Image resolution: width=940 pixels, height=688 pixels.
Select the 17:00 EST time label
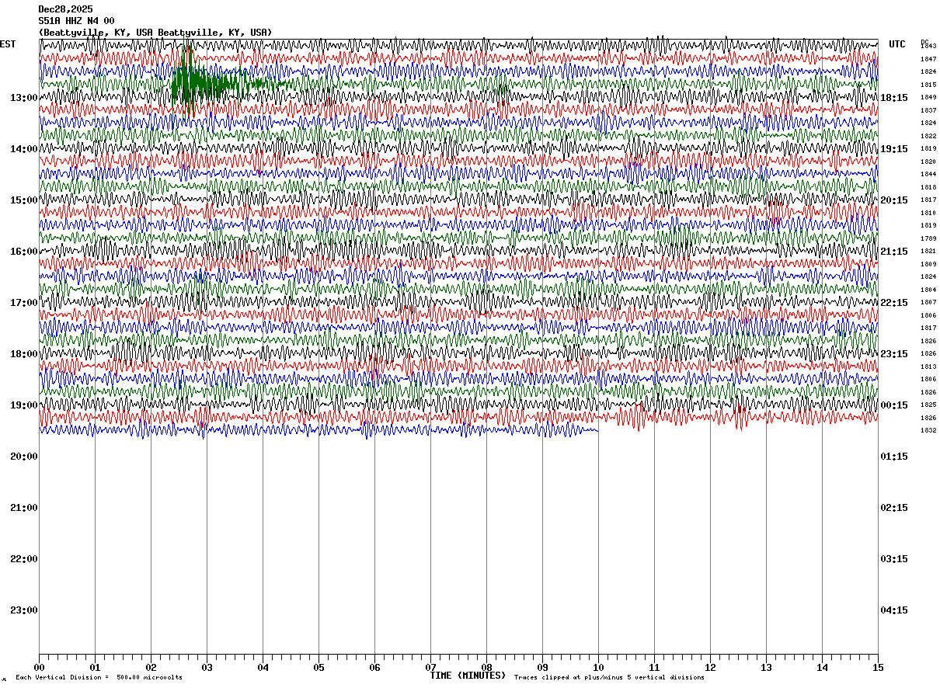(x=24, y=302)
